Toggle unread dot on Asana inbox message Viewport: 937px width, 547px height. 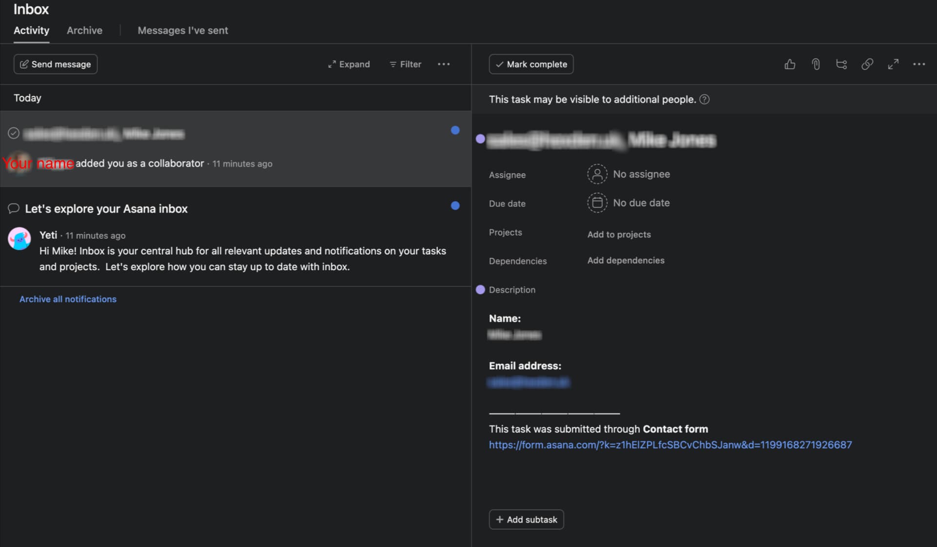tap(455, 206)
